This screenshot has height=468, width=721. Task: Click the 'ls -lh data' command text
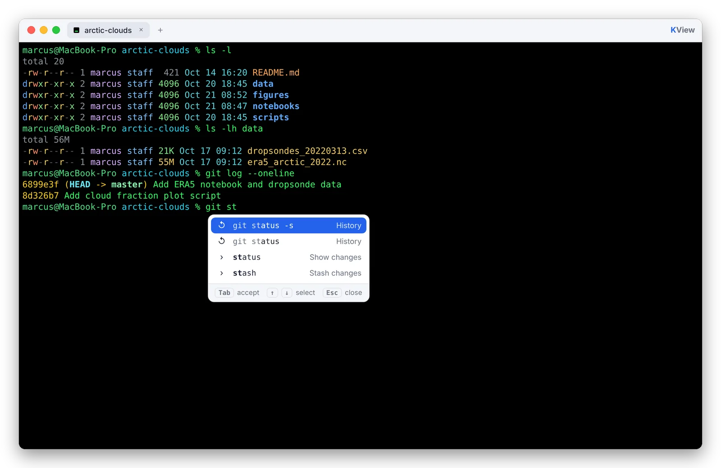click(x=234, y=128)
